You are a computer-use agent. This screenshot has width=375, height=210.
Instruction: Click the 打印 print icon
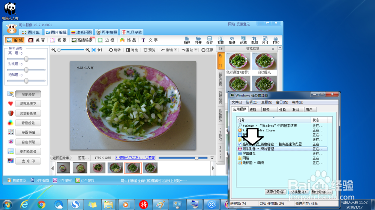click(276, 40)
